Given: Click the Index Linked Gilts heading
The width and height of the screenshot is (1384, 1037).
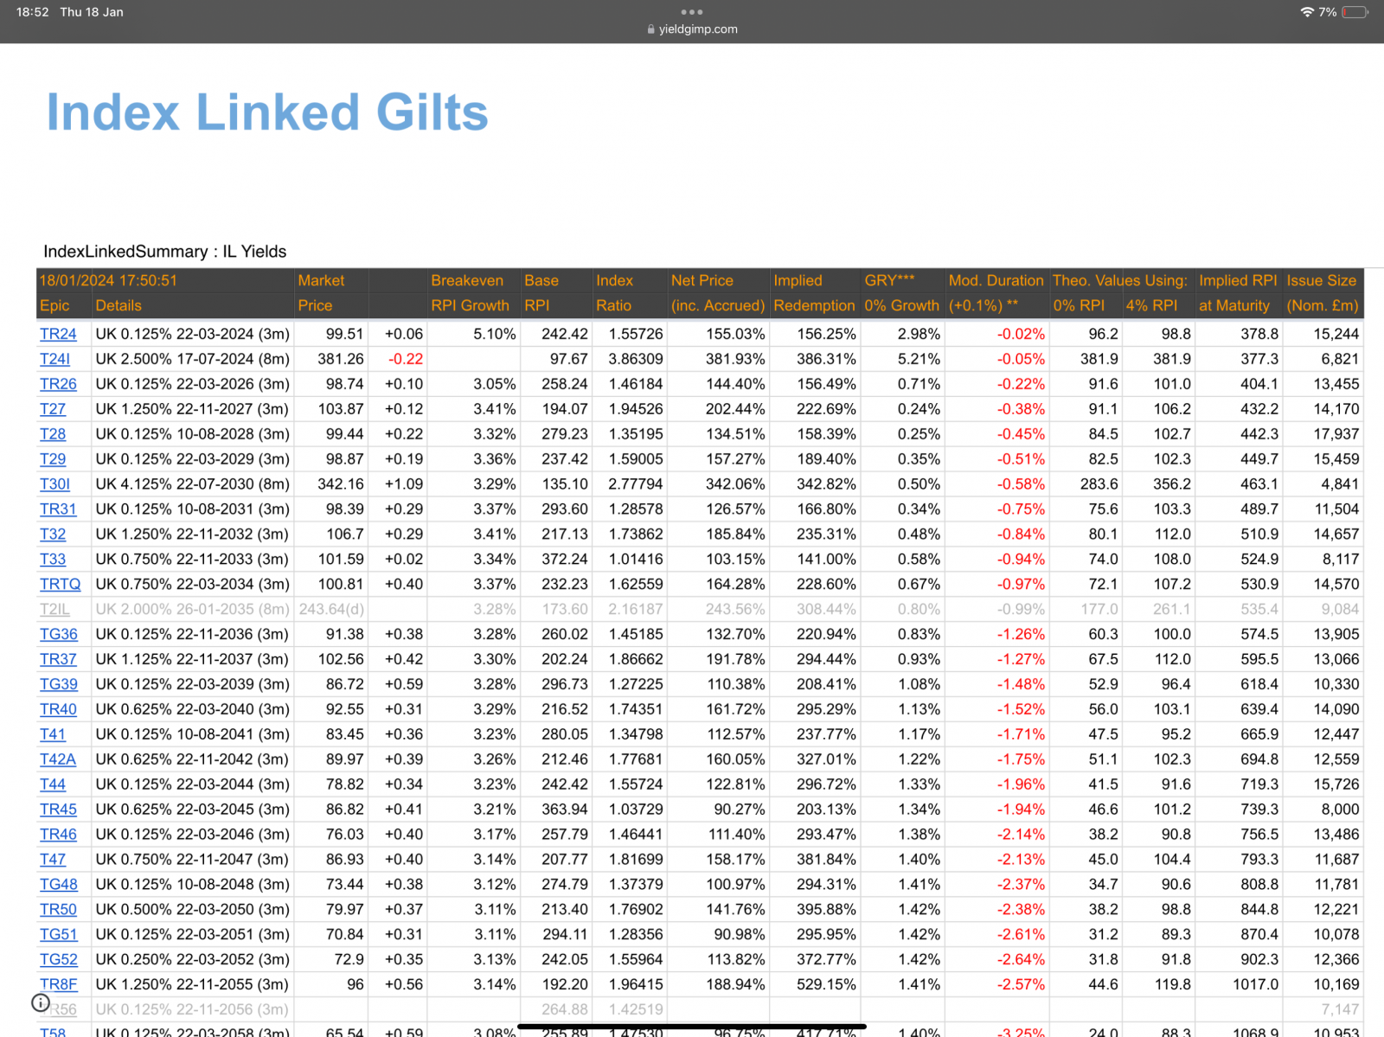Looking at the screenshot, I should 267,112.
